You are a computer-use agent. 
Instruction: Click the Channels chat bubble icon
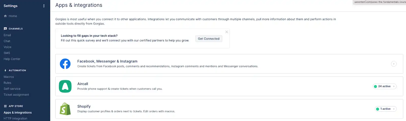click(x=5, y=29)
